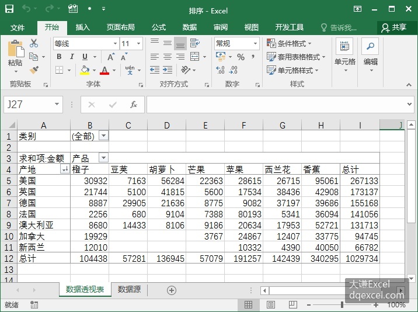The height and width of the screenshot is (312, 418).
Task: Switch to Page Layout view icon
Action: 270,304
